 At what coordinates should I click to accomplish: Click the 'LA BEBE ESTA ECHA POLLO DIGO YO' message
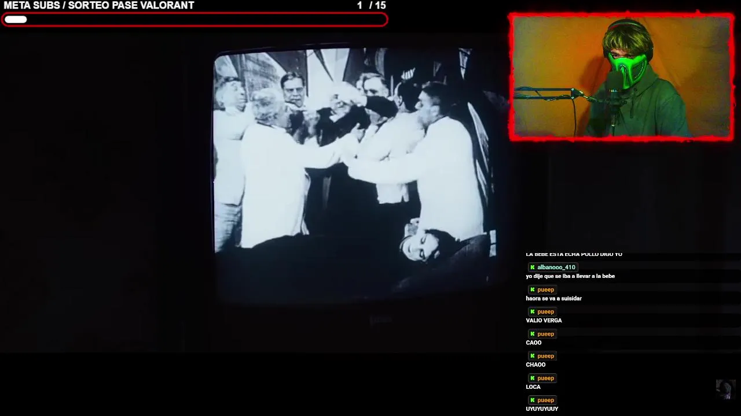574,254
